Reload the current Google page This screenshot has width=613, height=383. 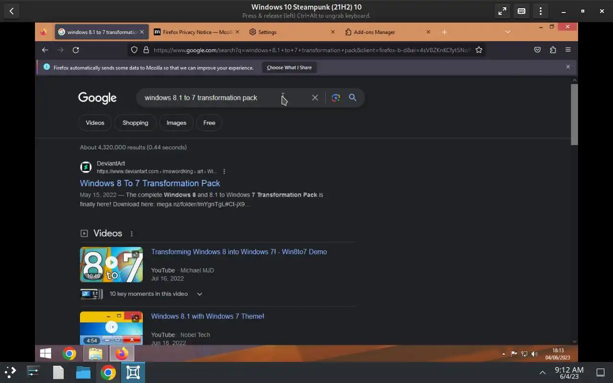[x=76, y=50]
